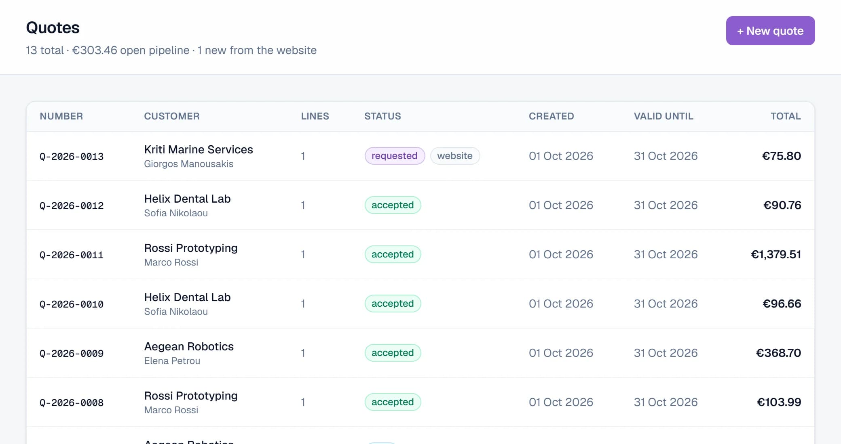Click the requested status badge

coord(395,156)
